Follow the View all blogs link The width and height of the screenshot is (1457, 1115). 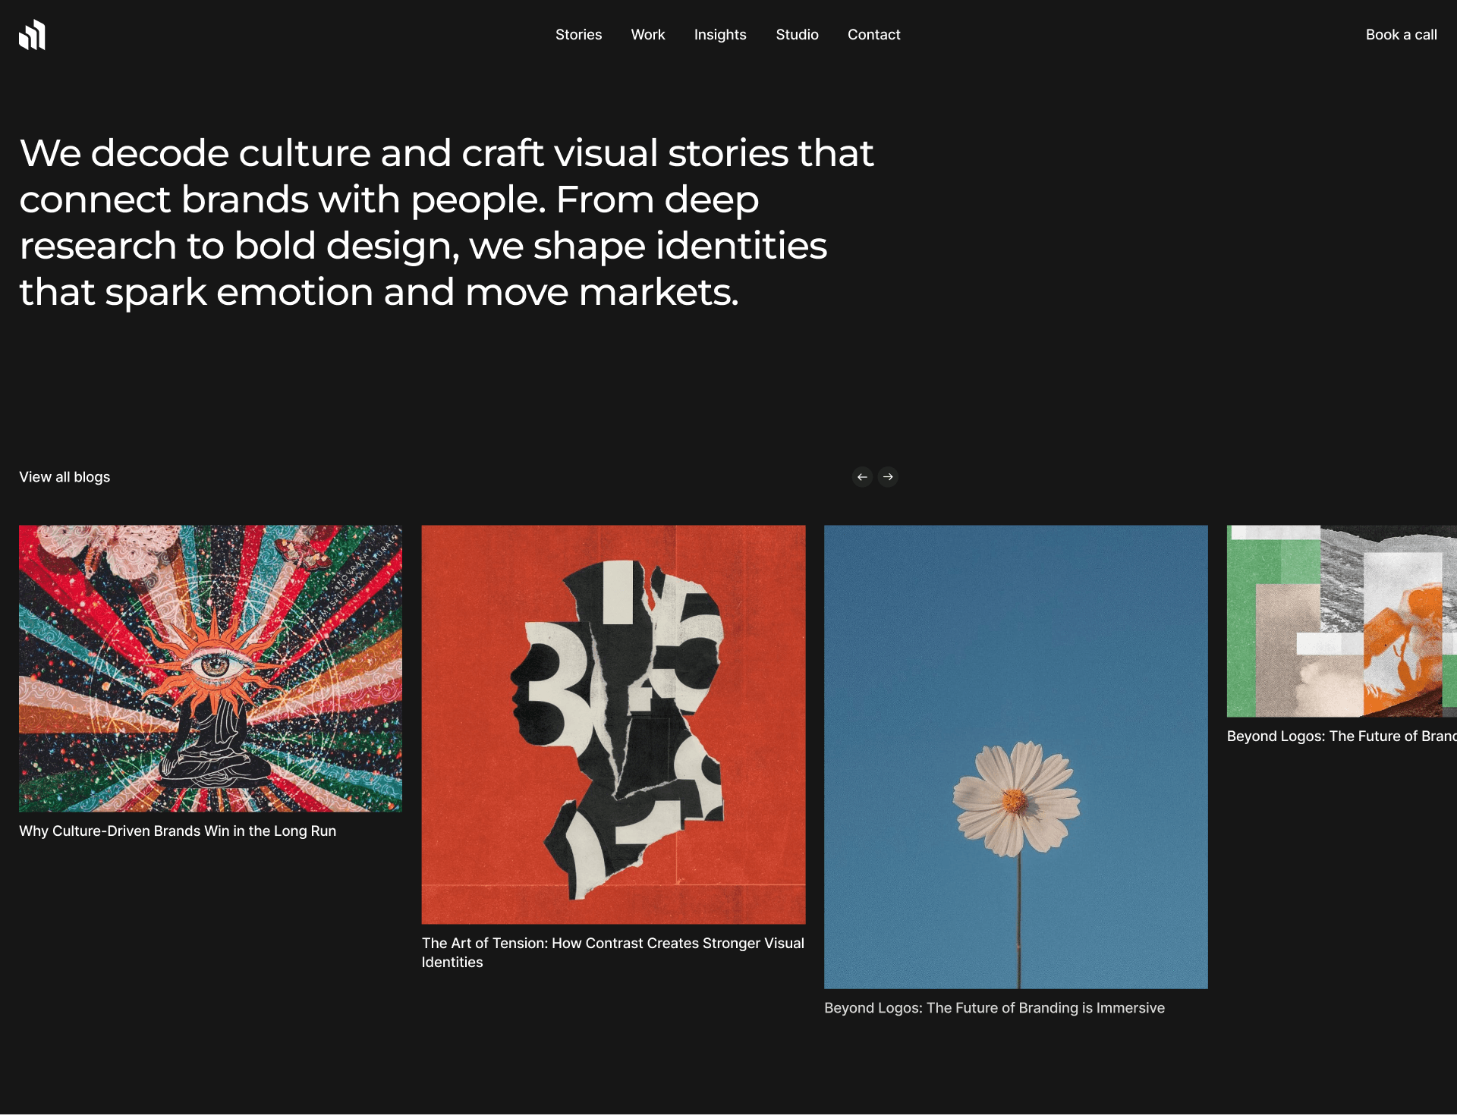coord(65,477)
